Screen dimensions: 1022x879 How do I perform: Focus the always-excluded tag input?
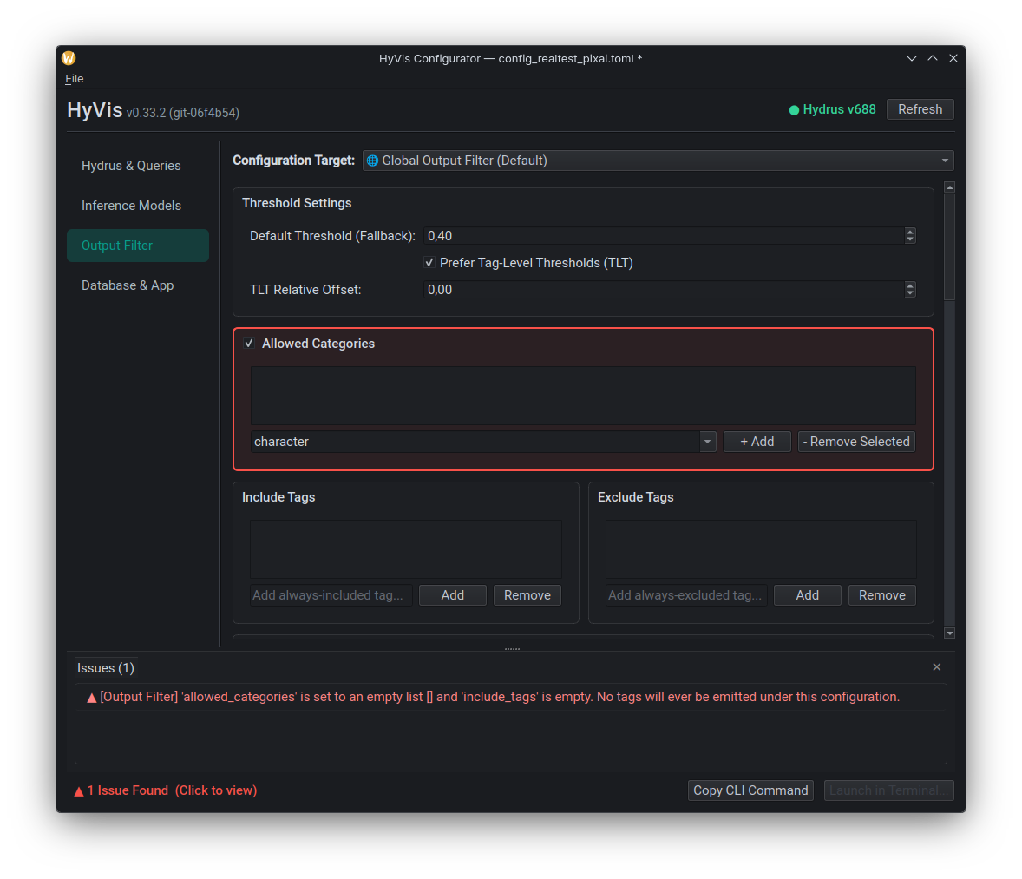tap(686, 594)
